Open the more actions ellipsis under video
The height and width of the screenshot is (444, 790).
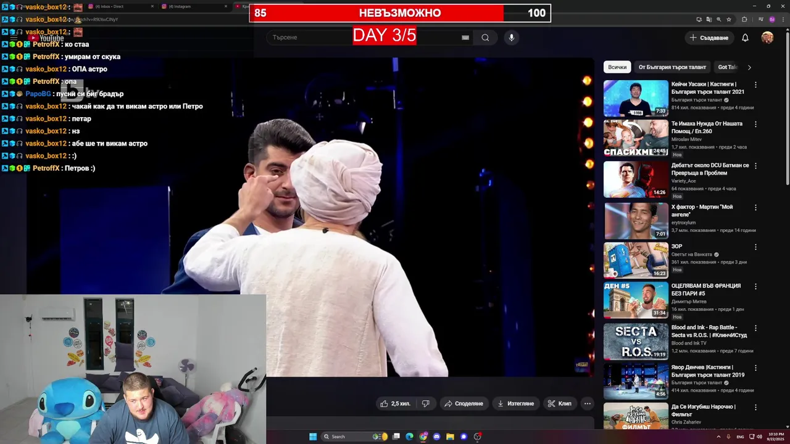[x=588, y=403]
